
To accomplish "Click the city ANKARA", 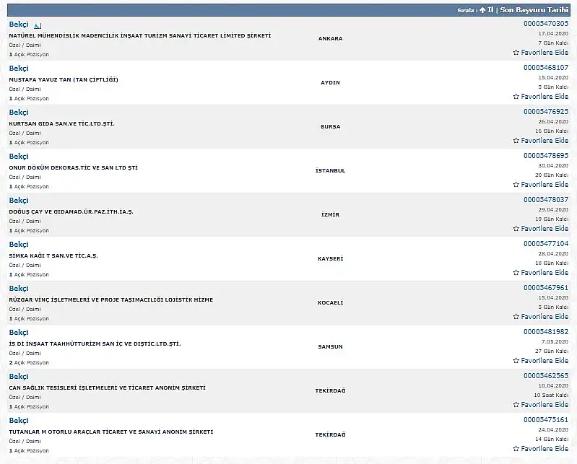I will click(331, 38).
